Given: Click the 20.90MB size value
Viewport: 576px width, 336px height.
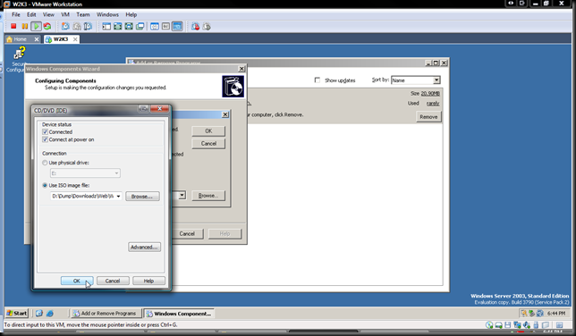Looking at the screenshot, I should [430, 93].
